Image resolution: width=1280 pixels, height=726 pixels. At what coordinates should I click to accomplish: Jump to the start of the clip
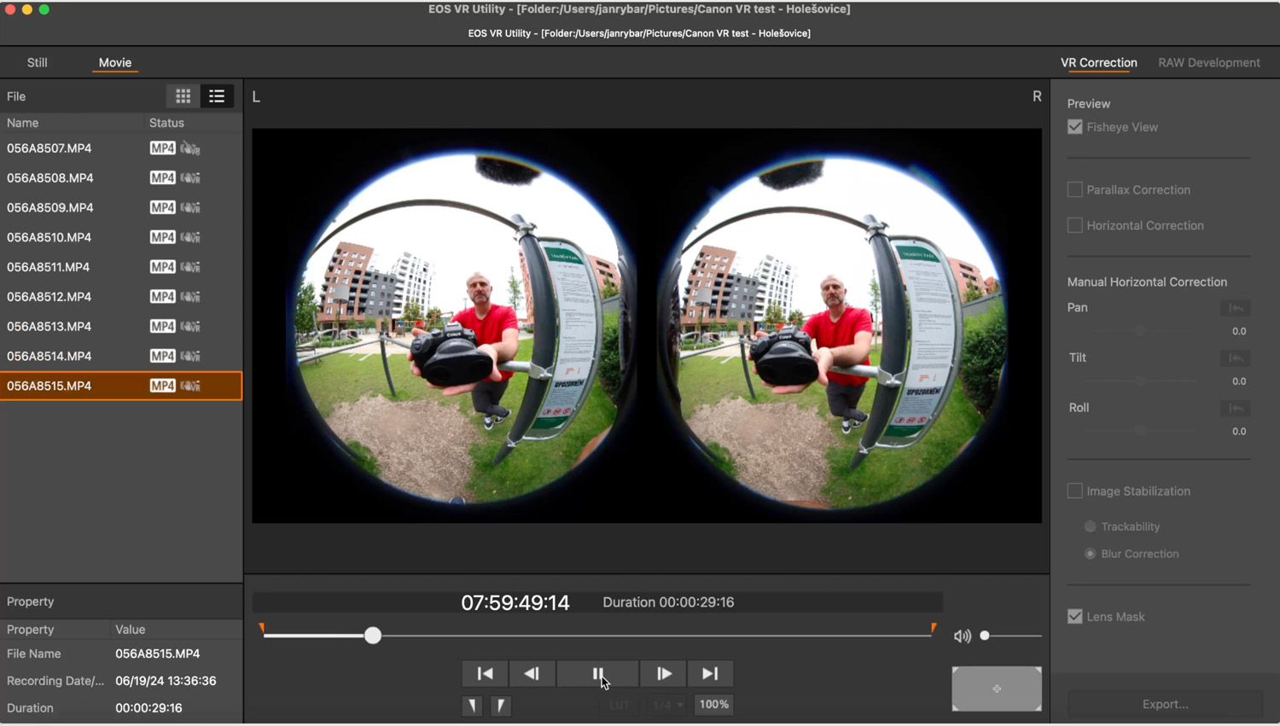click(485, 673)
